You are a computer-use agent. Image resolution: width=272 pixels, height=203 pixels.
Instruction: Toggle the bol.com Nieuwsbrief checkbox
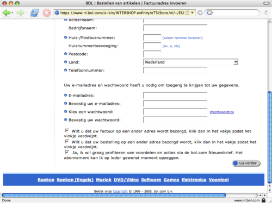(x=67, y=152)
